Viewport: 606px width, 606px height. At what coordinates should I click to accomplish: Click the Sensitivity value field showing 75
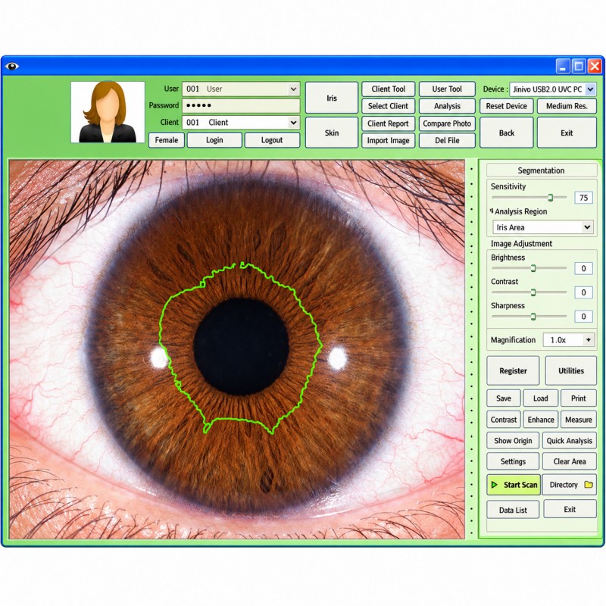point(583,198)
